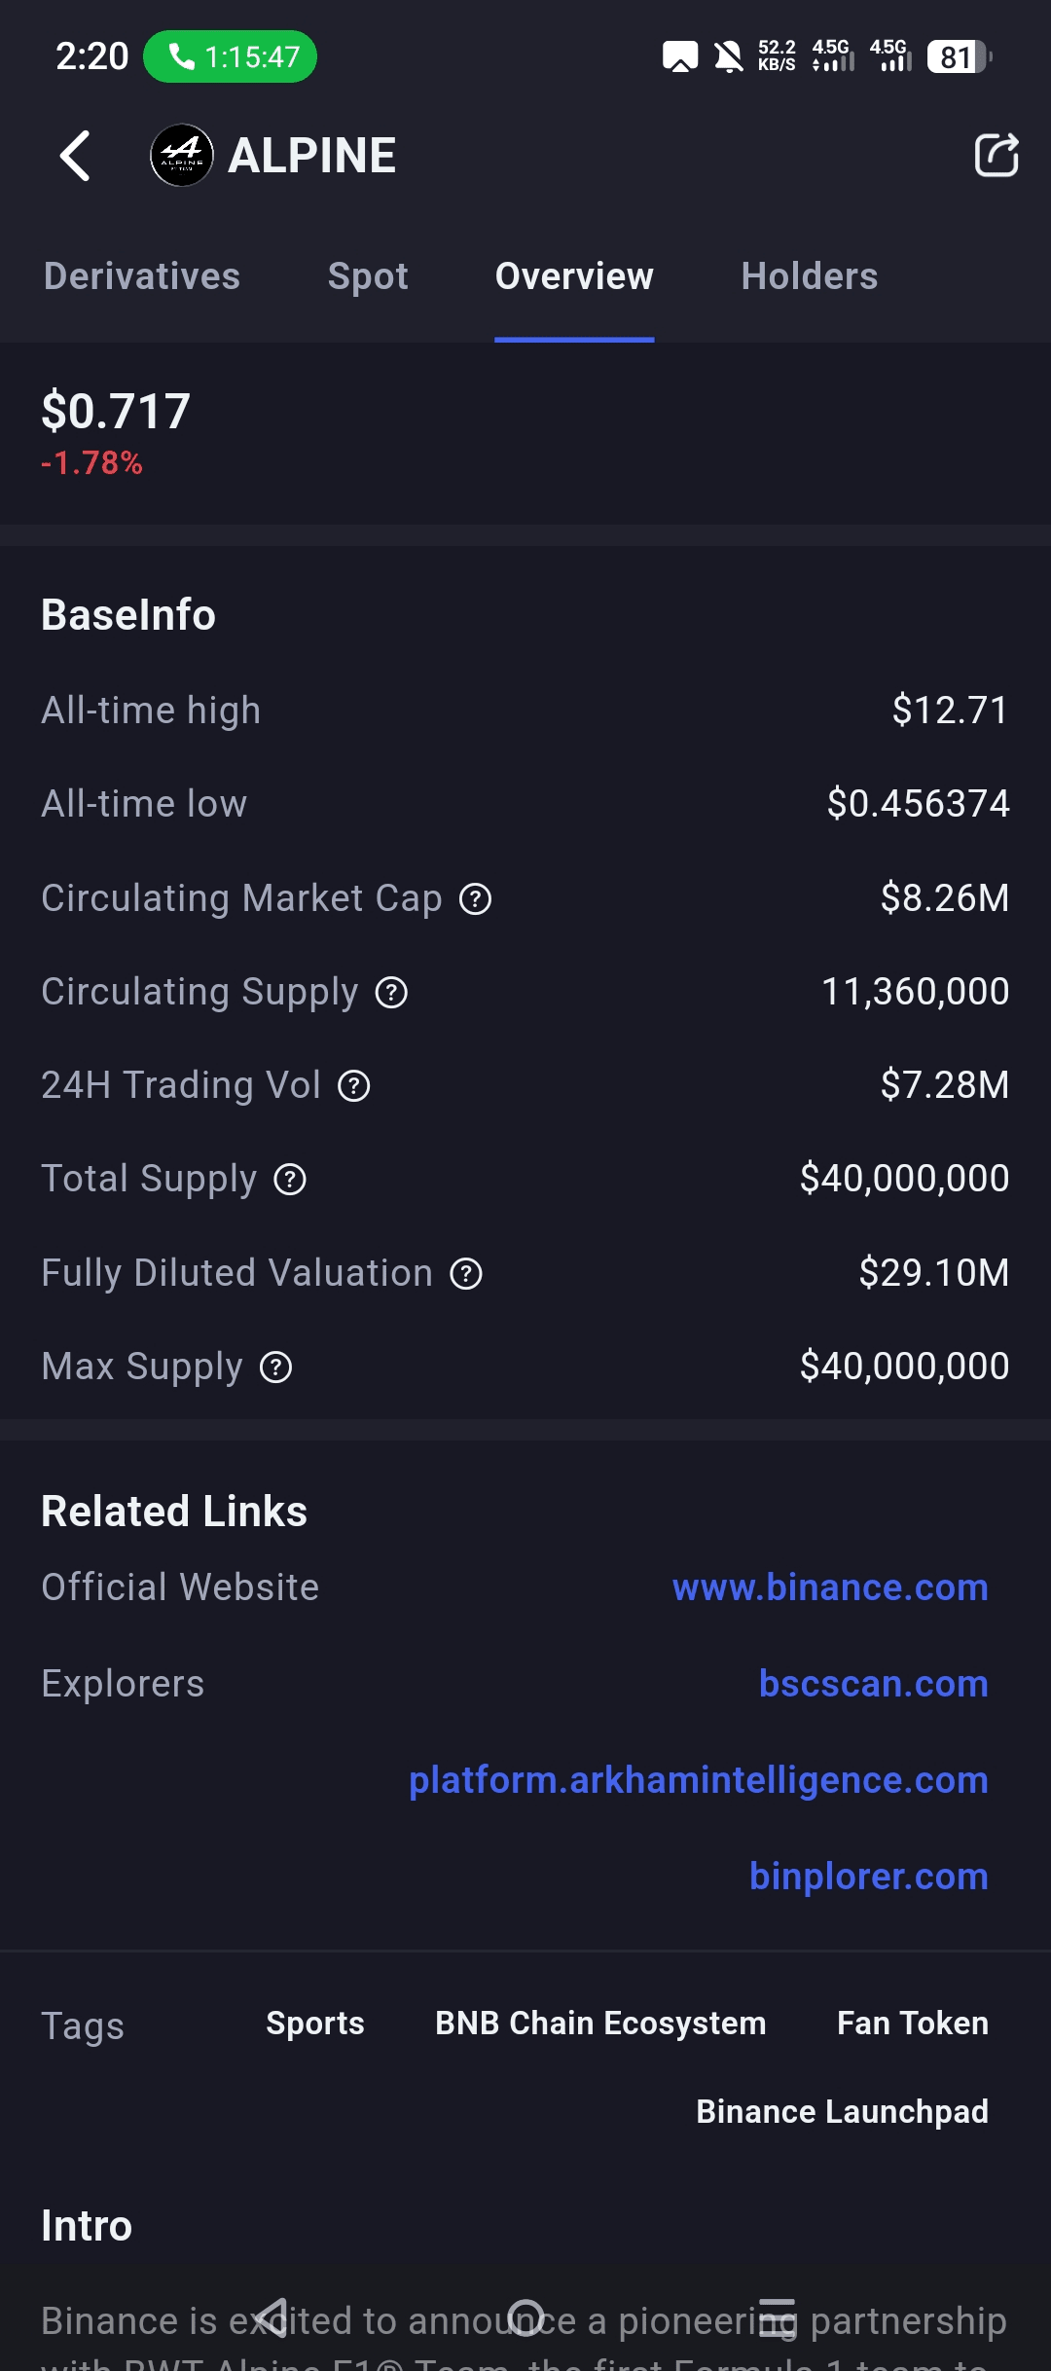Open the Holders tab
Screen dimensions: 1051x2371
pyautogui.click(x=809, y=276)
